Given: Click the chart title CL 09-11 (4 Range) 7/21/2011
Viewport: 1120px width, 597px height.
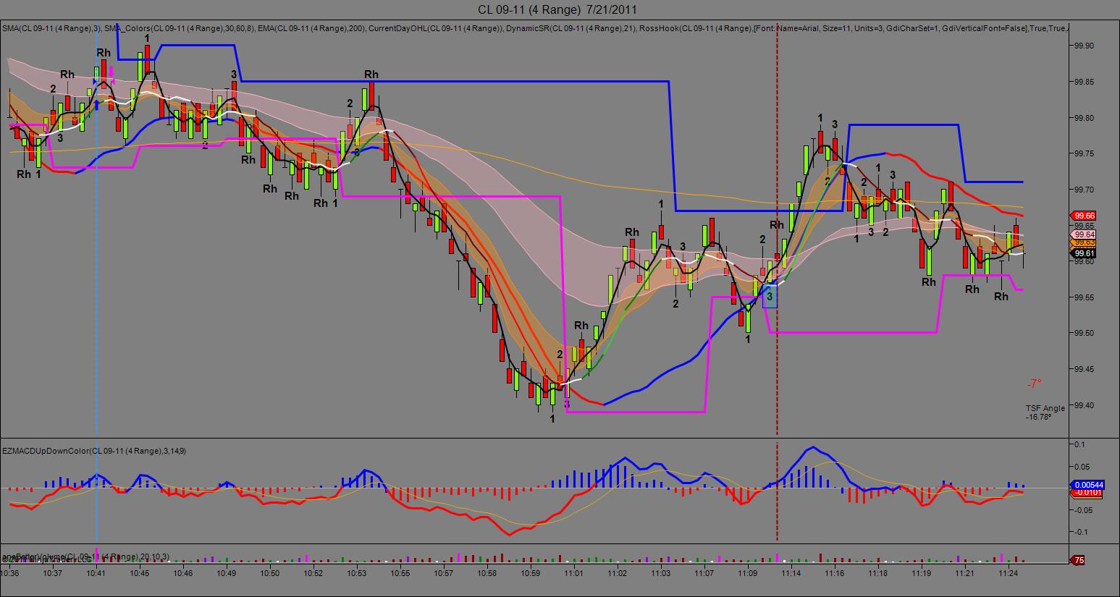Looking at the screenshot, I should click(557, 9).
